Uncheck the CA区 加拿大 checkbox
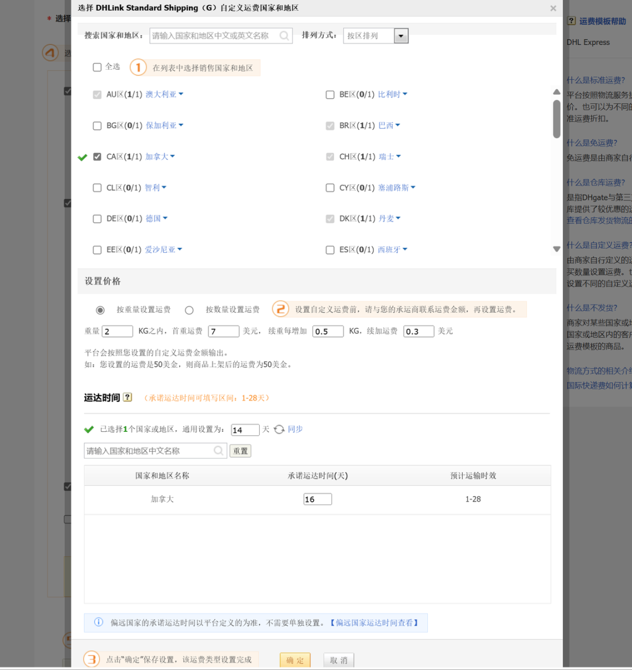Screen dimensions: 632x670 pos(97,156)
